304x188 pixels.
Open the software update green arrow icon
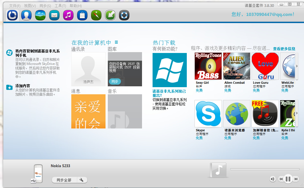click(x=110, y=15)
